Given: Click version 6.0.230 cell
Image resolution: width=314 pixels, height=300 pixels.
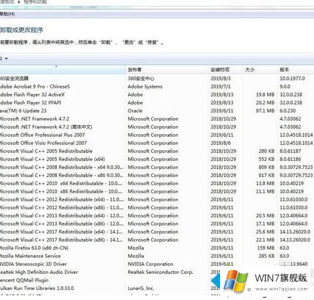Looking at the screenshot, I should pos(287,111).
